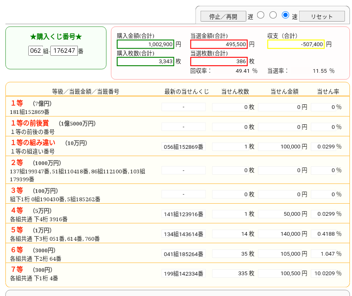The height and width of the screenshot is (296, 352).
Task: Click the 最新の当せんくじ column header
Action: point(186,91)
